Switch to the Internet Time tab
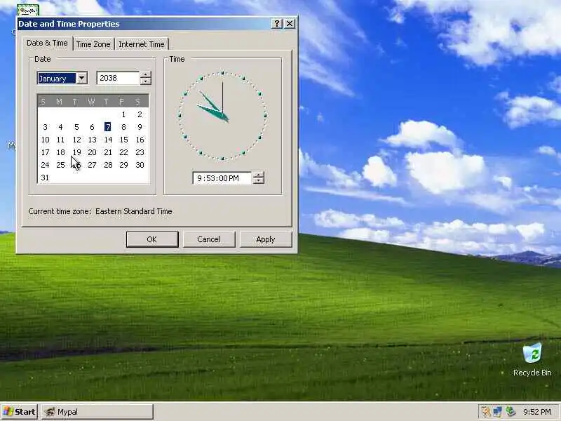Image resolution: width=561 pixels, height=421 pixels. point(142,44)
